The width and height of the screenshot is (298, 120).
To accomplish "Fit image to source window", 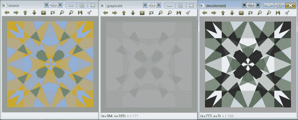I will (52, 13).
